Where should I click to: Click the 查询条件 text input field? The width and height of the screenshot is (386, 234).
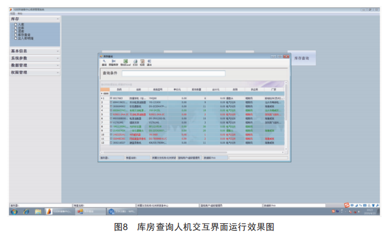pyautogui.click(x=173, y=73)
